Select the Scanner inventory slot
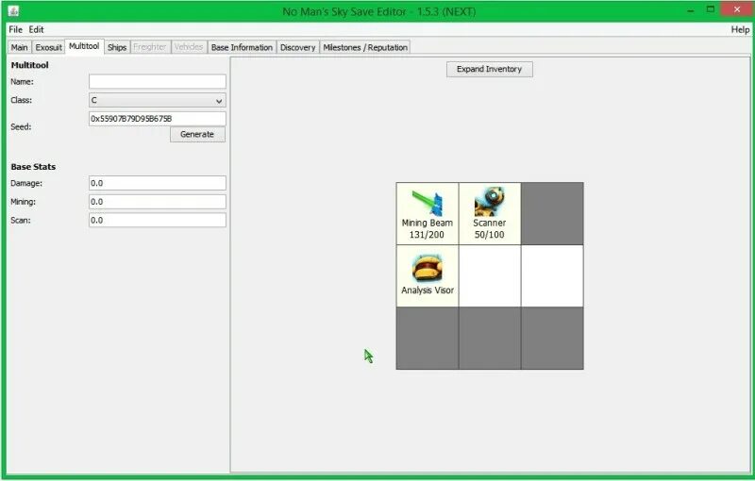The height and width of the screenshot is (481, 755). click(490, 213)
